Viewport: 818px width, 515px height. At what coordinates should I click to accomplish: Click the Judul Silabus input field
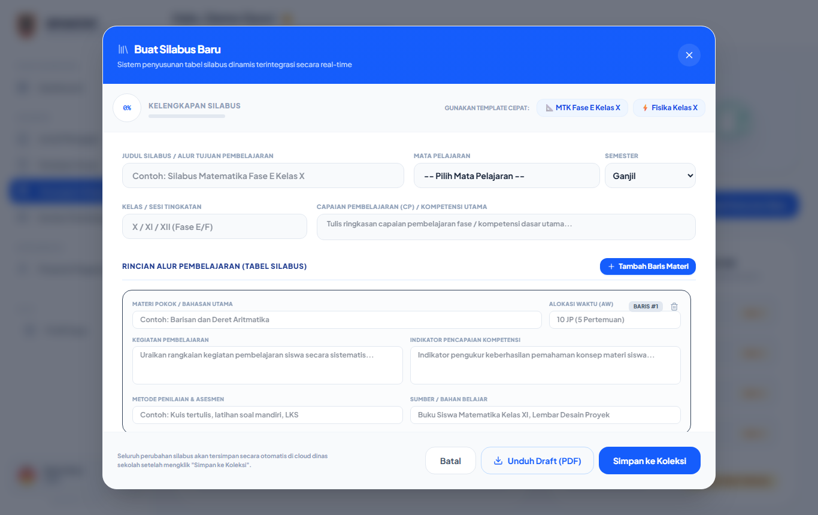263,176
